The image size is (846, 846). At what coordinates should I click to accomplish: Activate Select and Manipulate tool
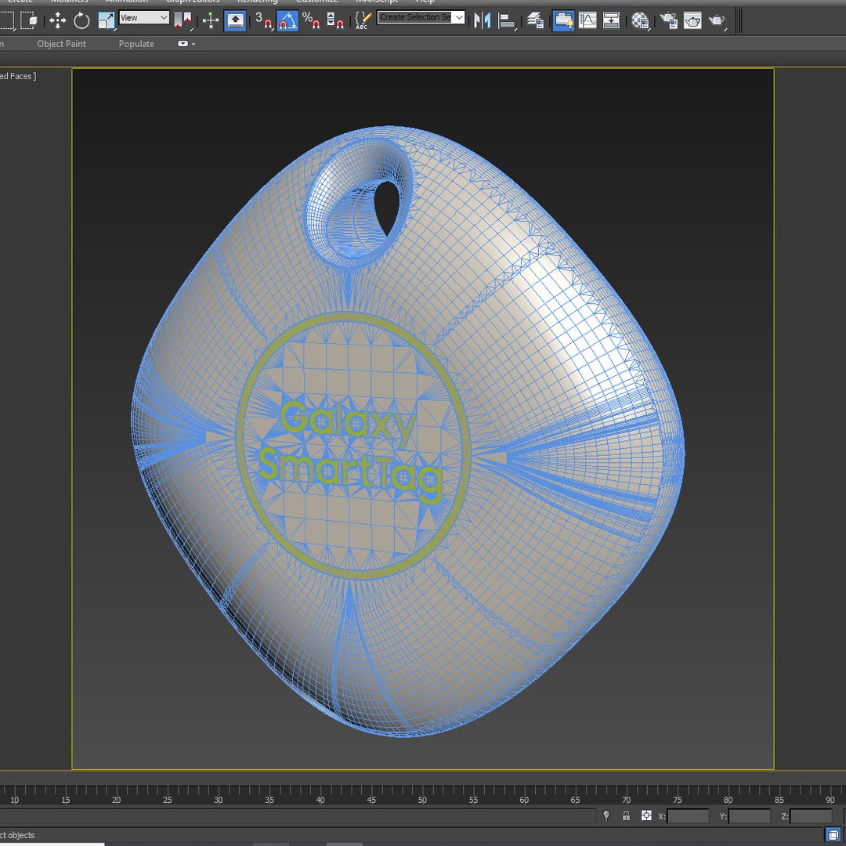click(x=211, y=20)
